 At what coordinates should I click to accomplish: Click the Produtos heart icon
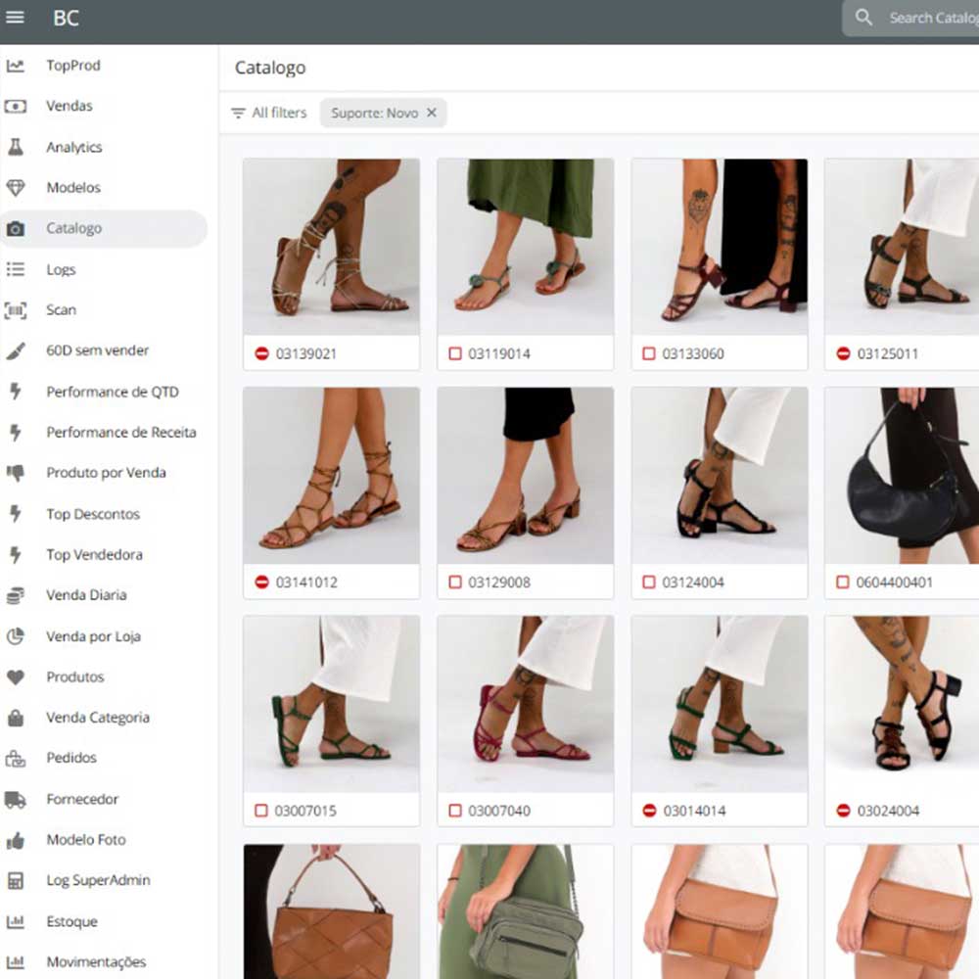tap(16, 677)
